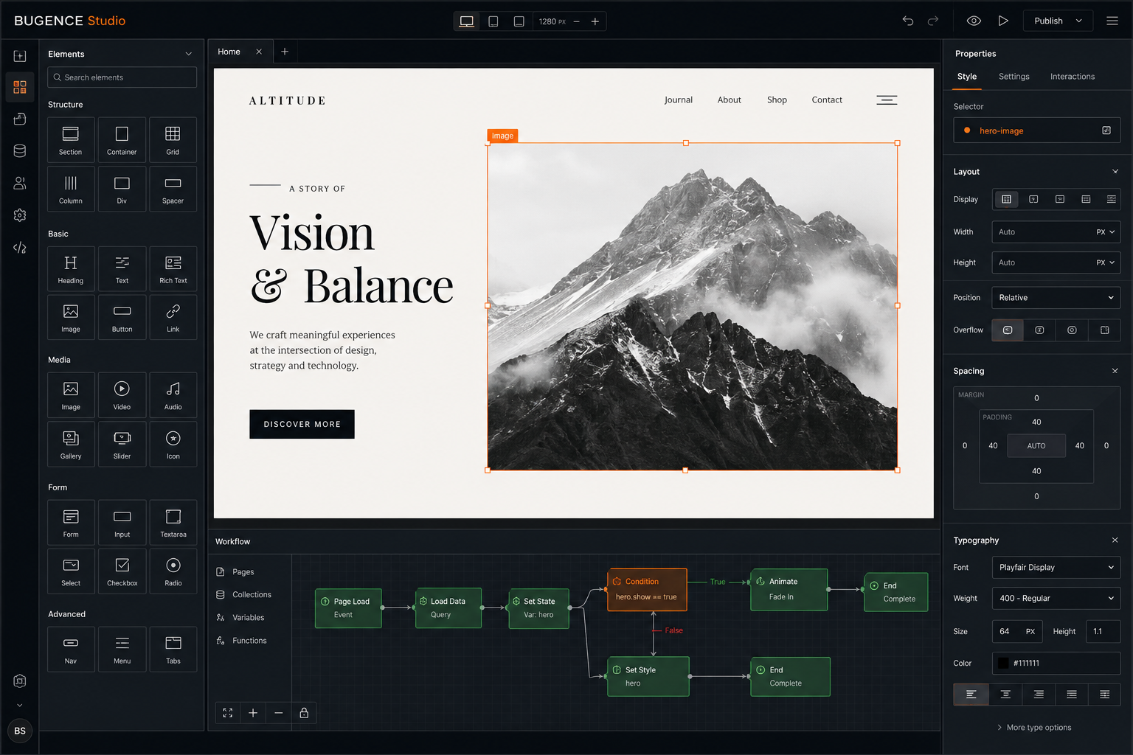Add a Gallery element
The image size is (1133, 755).
[71, 444]
